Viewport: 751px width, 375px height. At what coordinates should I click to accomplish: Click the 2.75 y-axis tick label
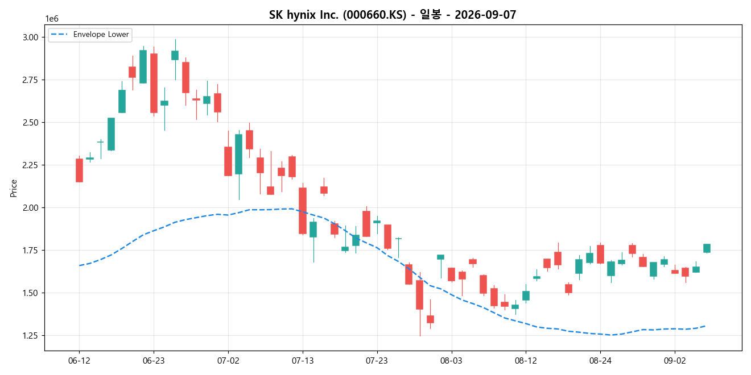coord(31,80)
